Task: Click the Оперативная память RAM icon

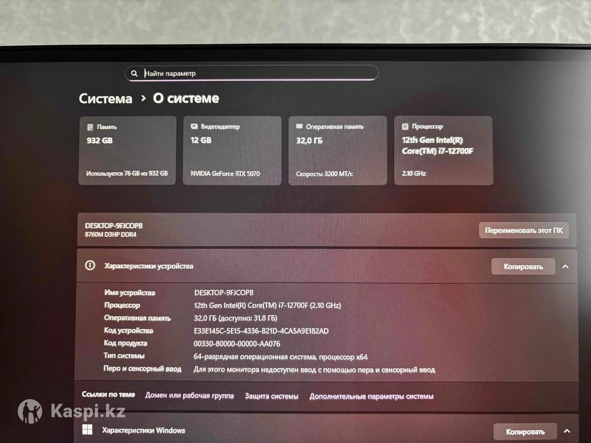Action: [299, 127]
